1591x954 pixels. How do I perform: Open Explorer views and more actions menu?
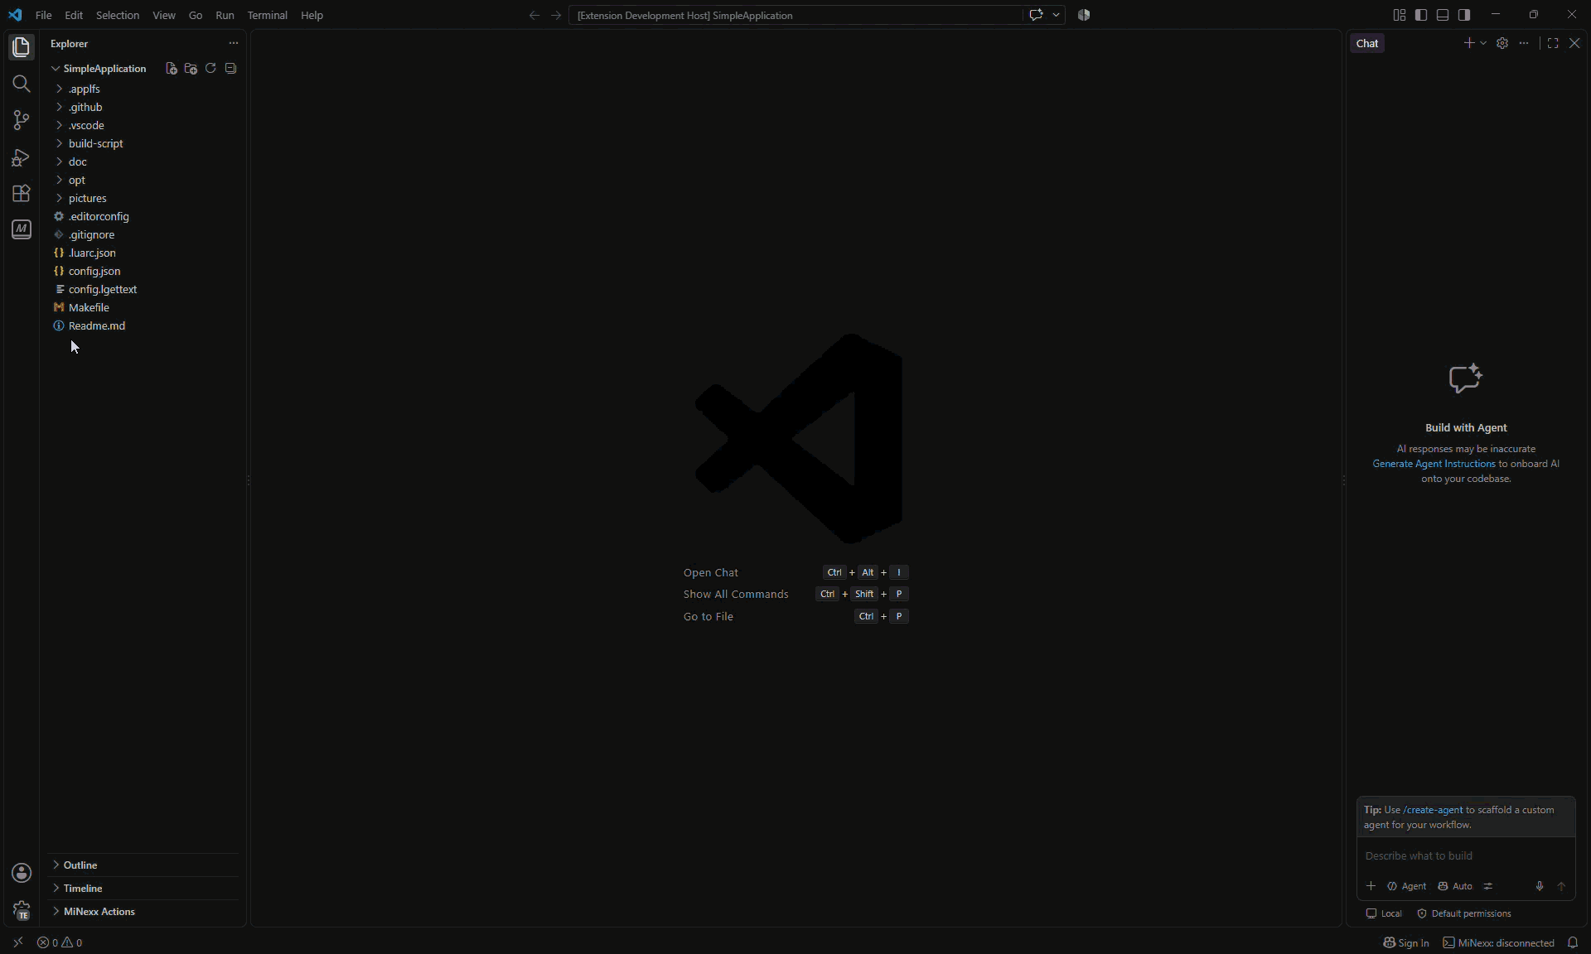[233, 43]
